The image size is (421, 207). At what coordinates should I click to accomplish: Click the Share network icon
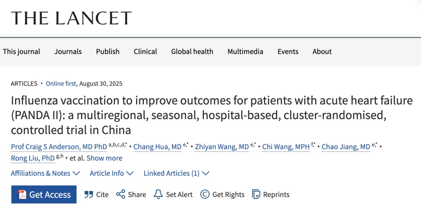[120, 195]
